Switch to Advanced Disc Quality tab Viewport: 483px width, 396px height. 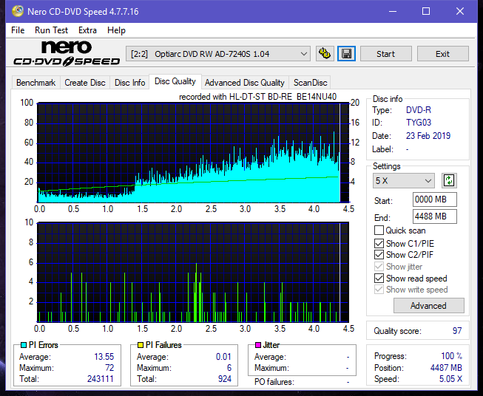coord(245,83)
